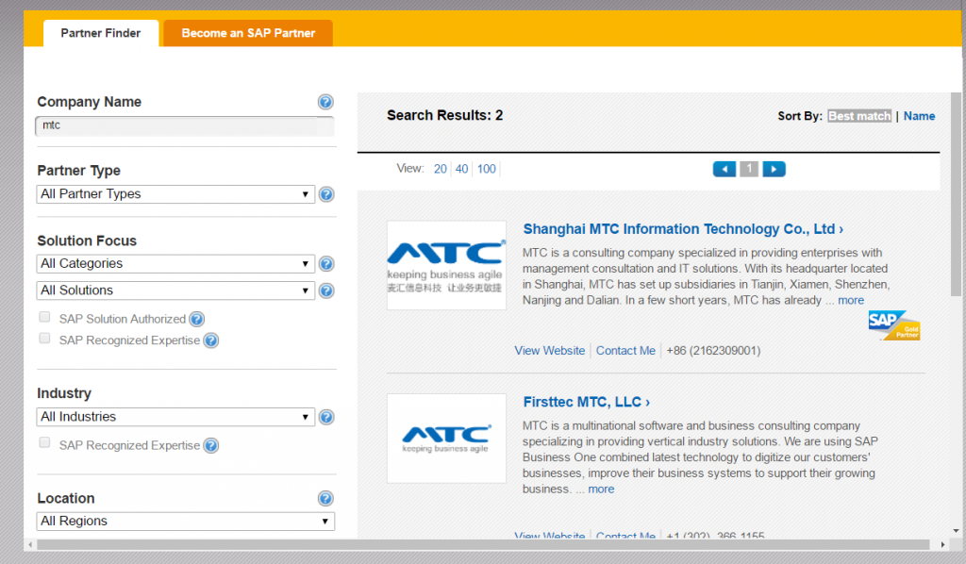Expand Shanghai MTC description with more
The width and height of the screenshot is (966, 564).
[x=851, y=301]
